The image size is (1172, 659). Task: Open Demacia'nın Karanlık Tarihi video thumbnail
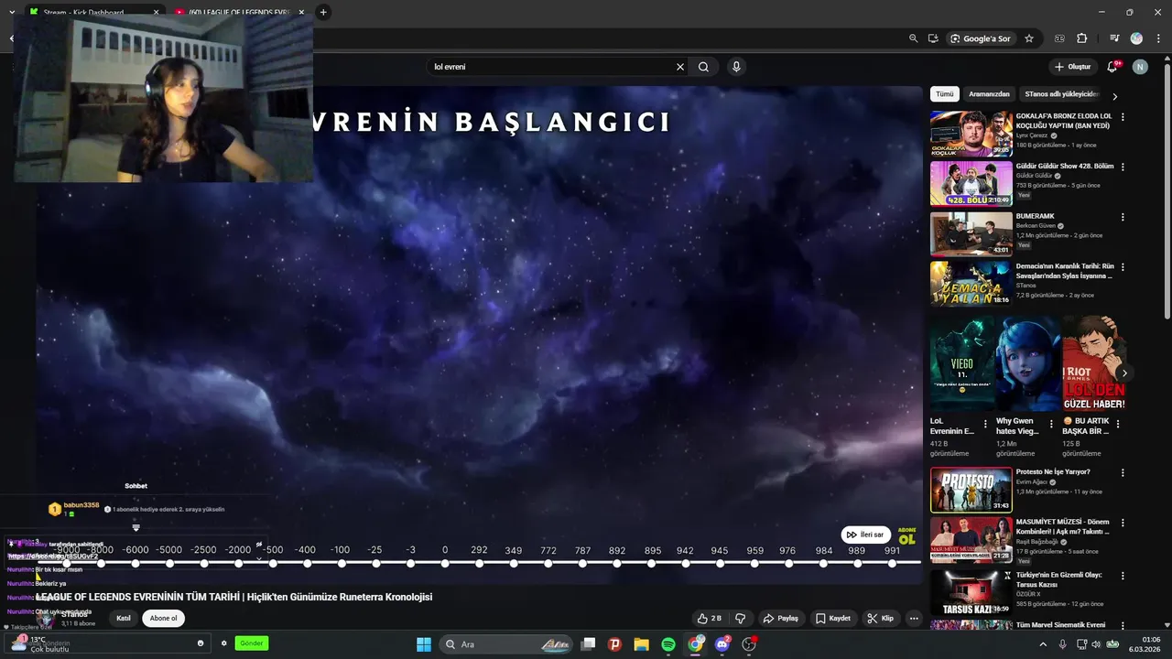[971, 284]
